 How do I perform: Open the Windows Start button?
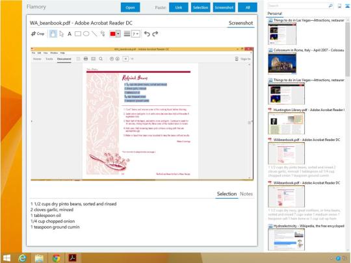click(6, 258)
